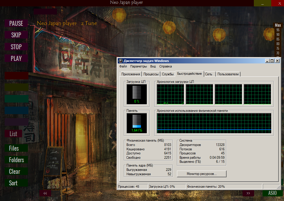Click the Свободно value 2251

pyautogui.click(x=168, y=158)
